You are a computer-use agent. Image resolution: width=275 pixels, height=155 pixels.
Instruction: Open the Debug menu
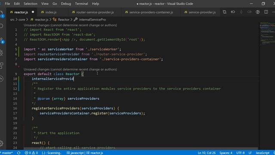pos(66,4)
